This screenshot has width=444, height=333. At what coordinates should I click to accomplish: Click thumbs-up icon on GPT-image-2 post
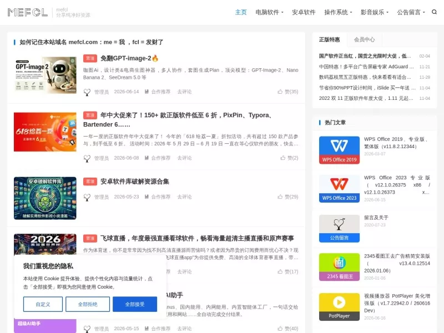pyautogui.click(x=280, y=92)
